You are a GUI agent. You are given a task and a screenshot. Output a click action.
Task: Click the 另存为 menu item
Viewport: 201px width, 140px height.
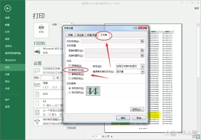tap(8, 46)
